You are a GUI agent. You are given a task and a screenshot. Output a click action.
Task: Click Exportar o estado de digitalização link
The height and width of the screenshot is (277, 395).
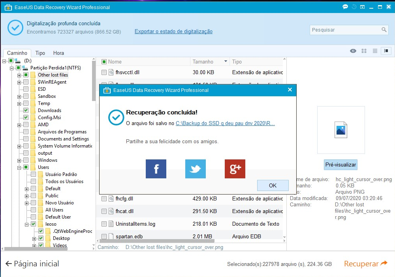click(x=173, y=32)
